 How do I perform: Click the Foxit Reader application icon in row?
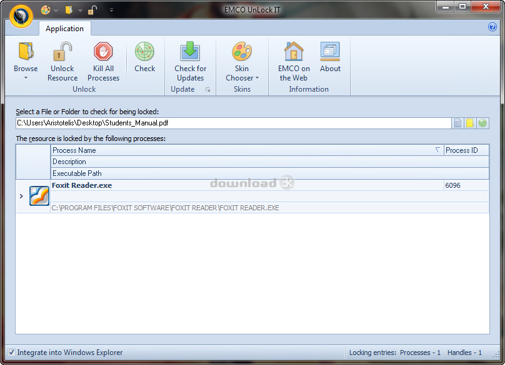coord(39,196)
